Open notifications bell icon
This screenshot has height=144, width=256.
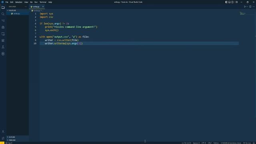click(254, 143)
